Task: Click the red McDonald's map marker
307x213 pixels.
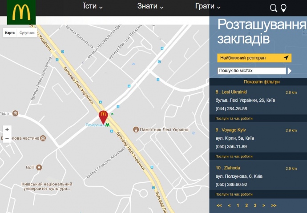Action: [103, 116]
